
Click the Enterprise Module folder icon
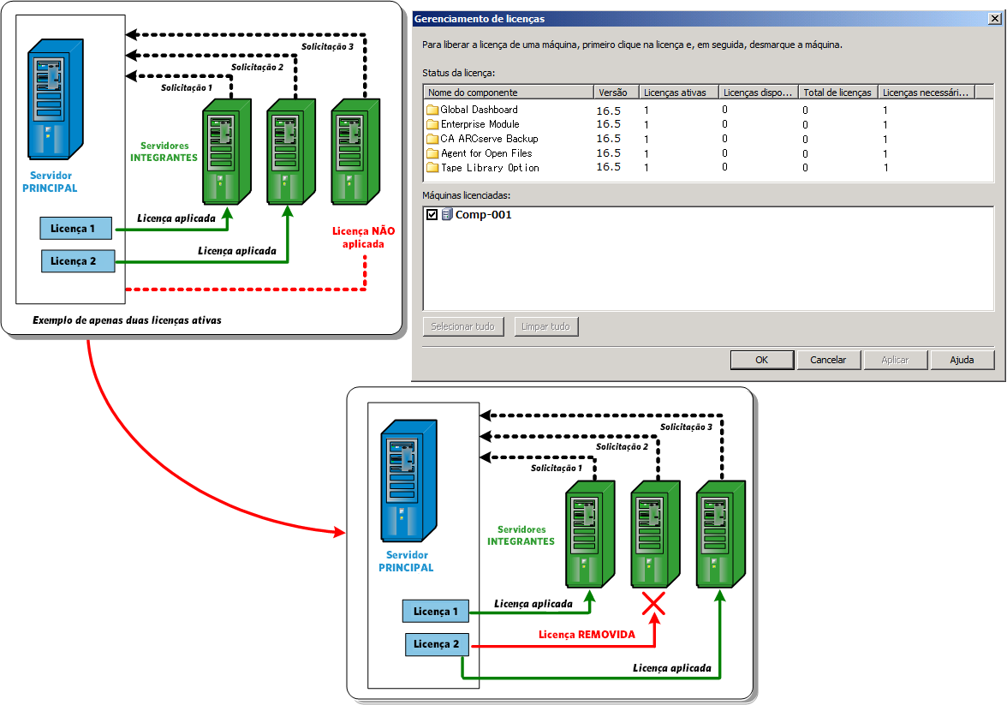432,125
